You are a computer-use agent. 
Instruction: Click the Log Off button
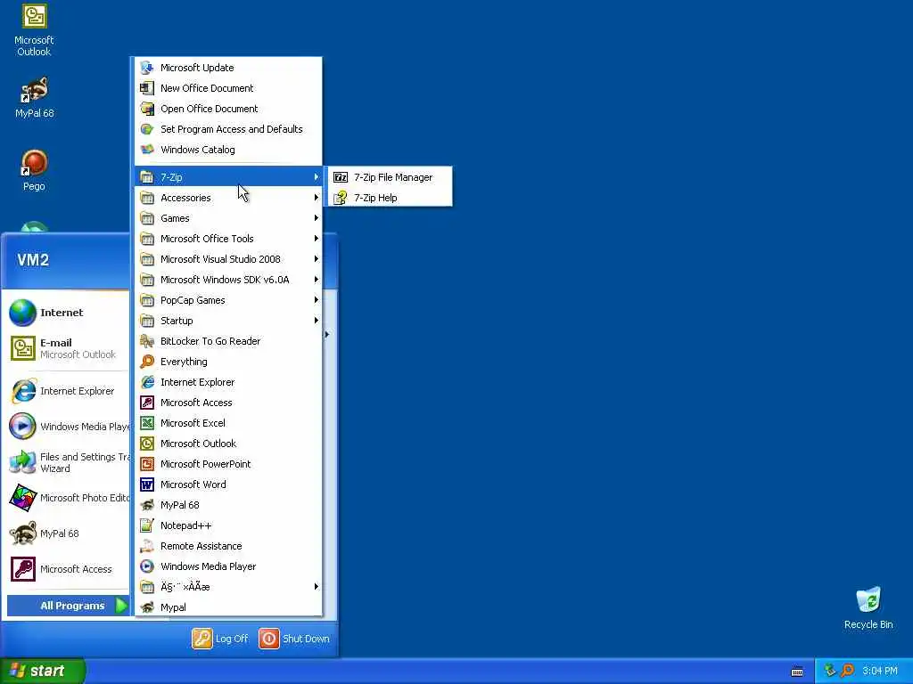tap(220, 639)
